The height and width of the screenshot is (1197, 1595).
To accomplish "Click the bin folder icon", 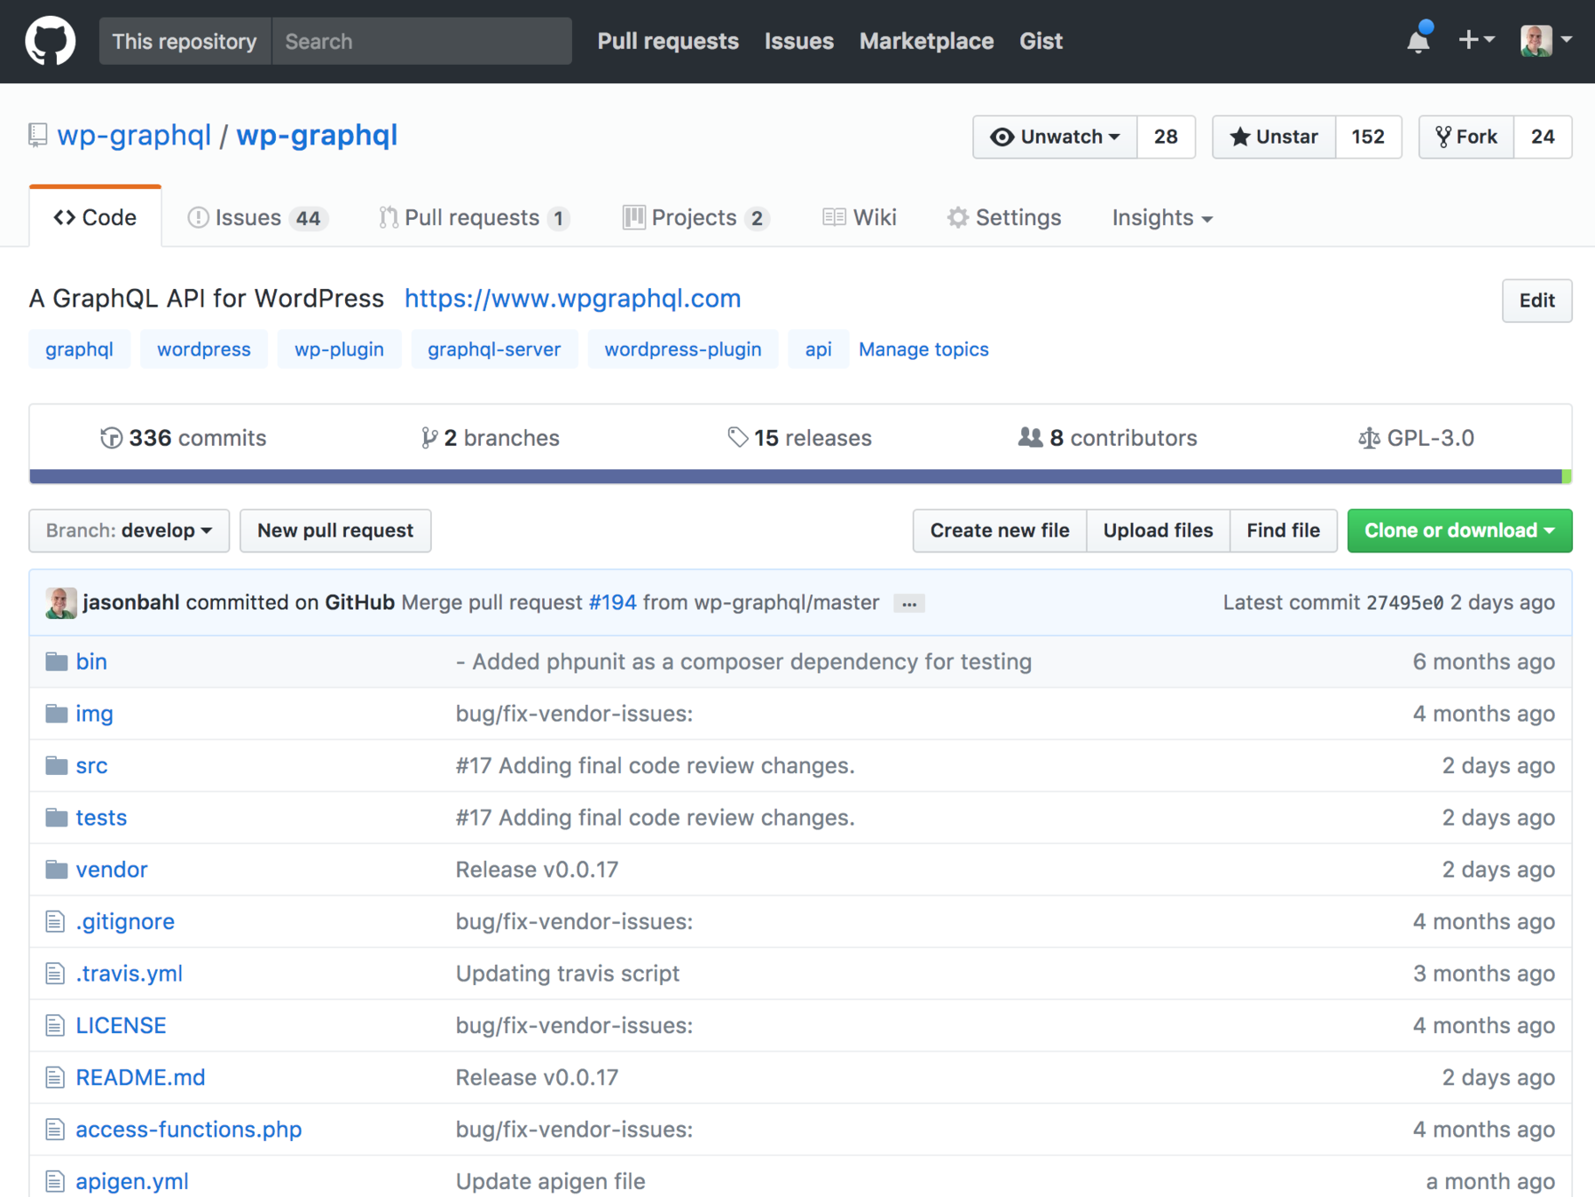I will (x=57, y=661).
